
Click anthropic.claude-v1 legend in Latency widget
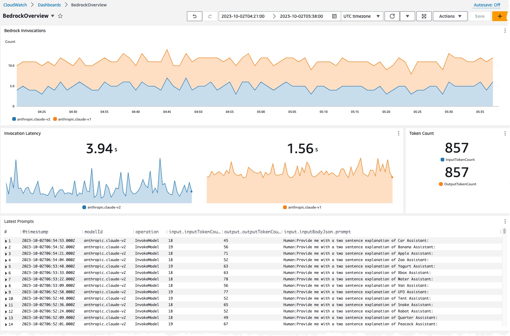[x=302, y=207]
